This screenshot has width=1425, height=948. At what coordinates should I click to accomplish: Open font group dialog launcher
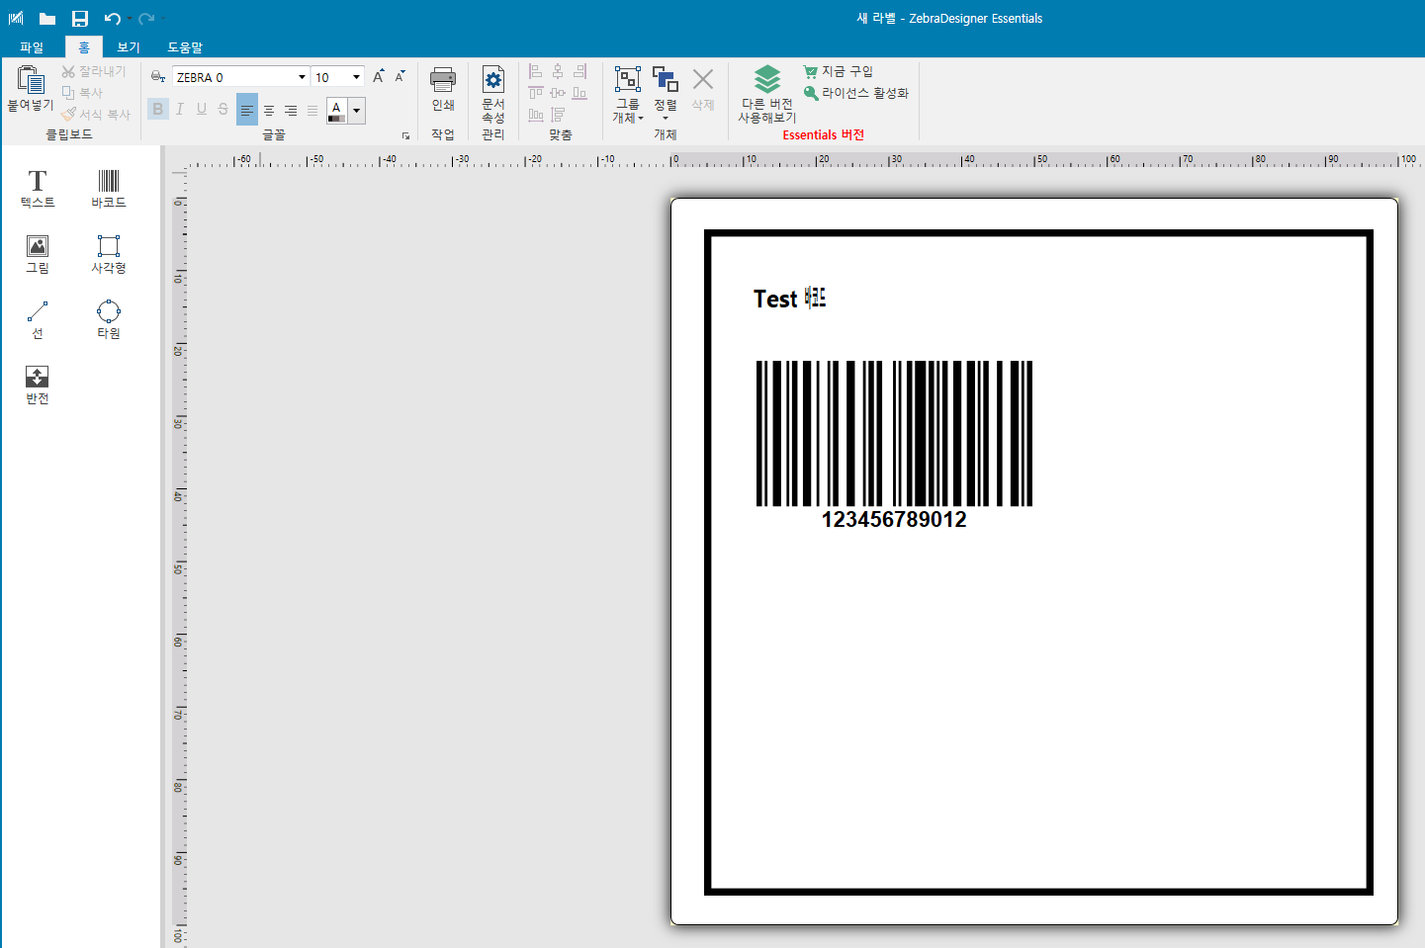pyautogui.click(x=405, y=135)
